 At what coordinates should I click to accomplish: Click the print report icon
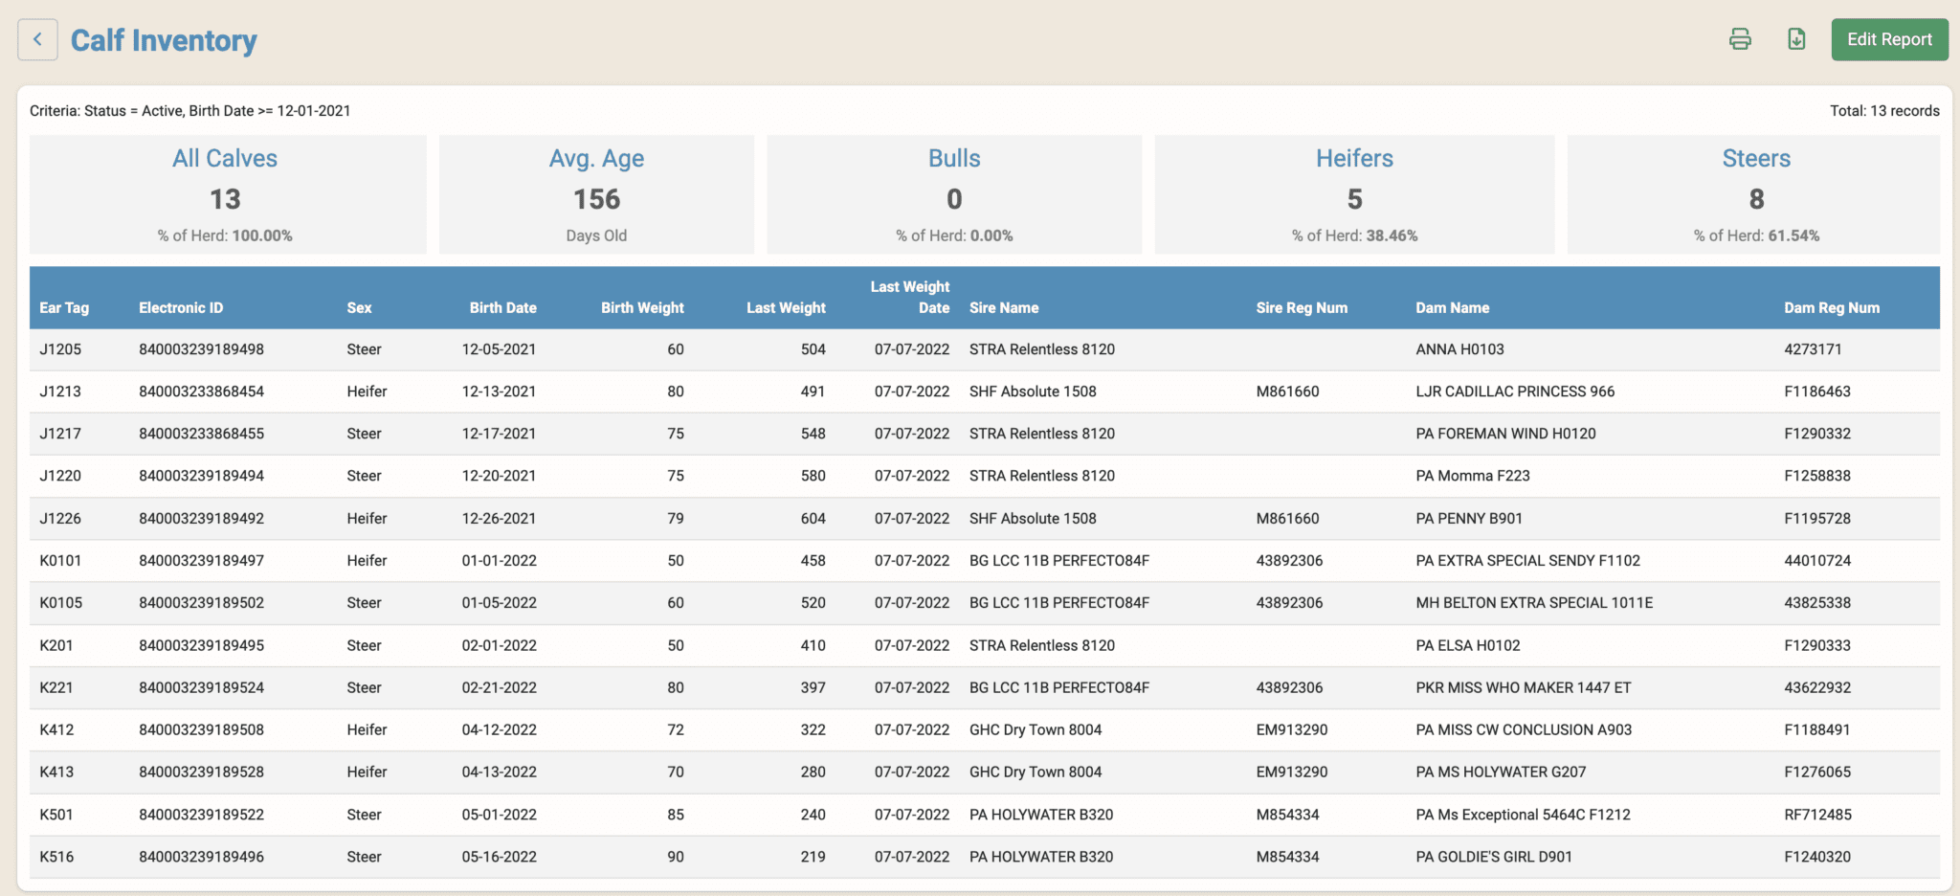tap(1740, 39)
